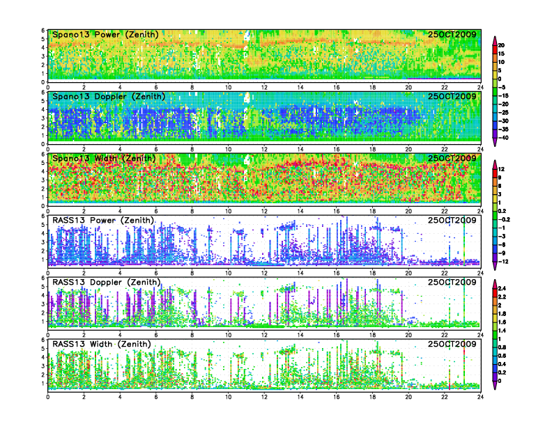Click y-axis tick '6' of Spano13 Power panel
The width and height of the screenshot is (552, 426).
(x=43, y=31)
